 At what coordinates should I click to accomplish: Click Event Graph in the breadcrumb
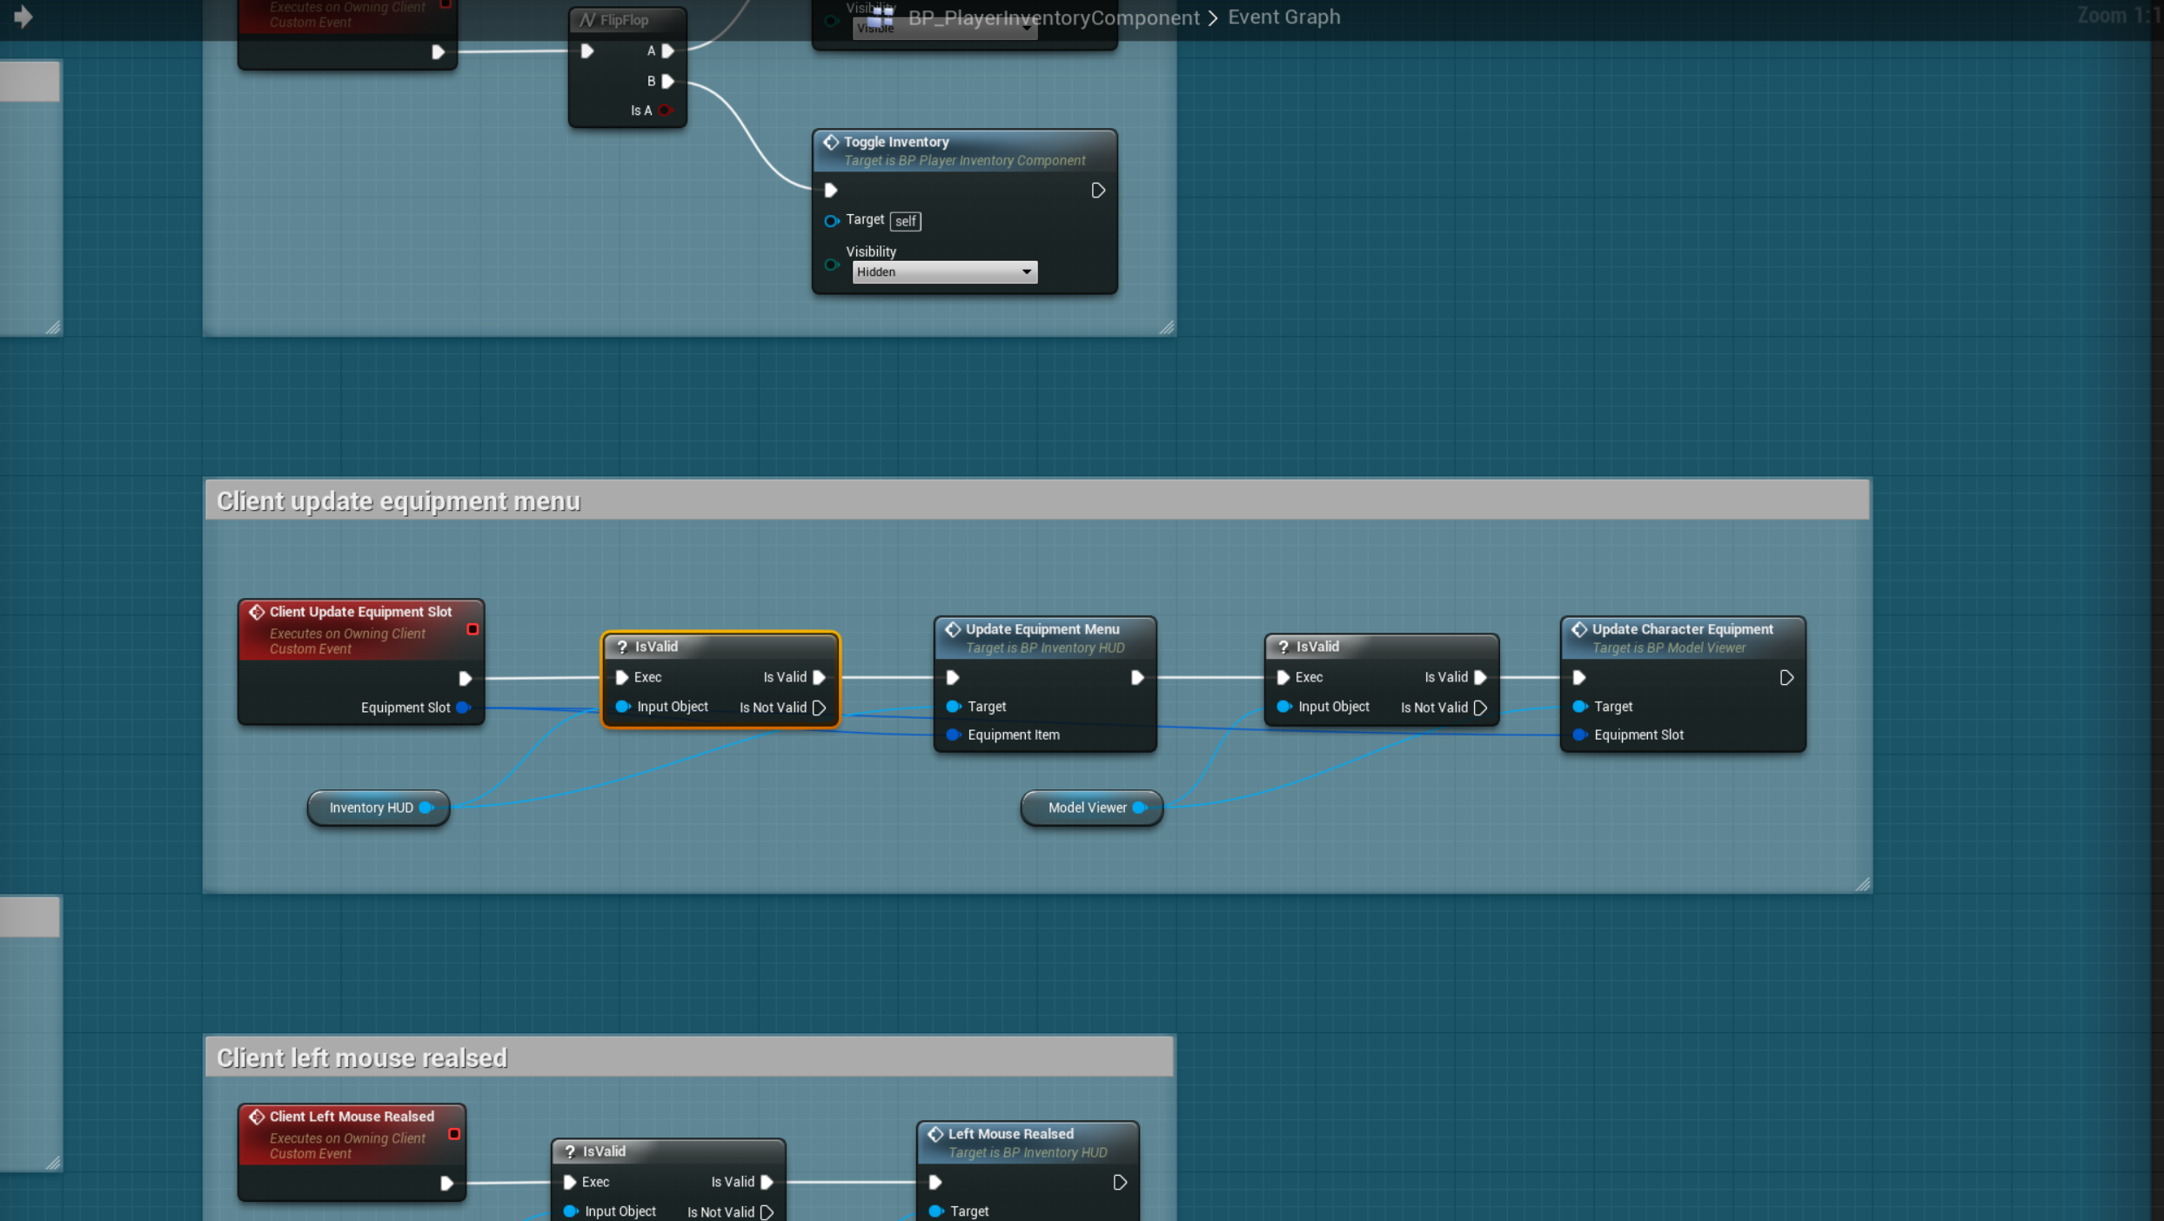coord(1283,17)
